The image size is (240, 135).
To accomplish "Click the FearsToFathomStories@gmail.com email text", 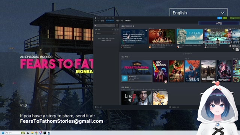I will [61, 121].
